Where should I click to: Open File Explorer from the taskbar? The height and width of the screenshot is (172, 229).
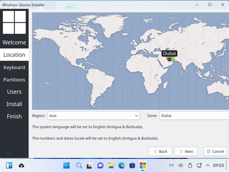click(111, 166)
